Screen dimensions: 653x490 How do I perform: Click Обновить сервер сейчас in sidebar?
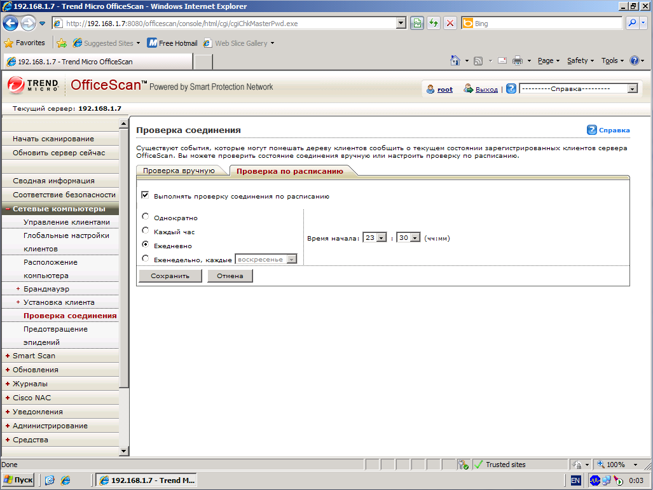click(58, 153)
